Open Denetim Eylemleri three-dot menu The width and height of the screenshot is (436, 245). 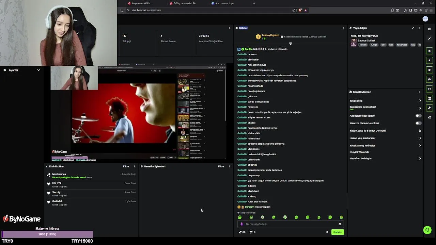229,166
